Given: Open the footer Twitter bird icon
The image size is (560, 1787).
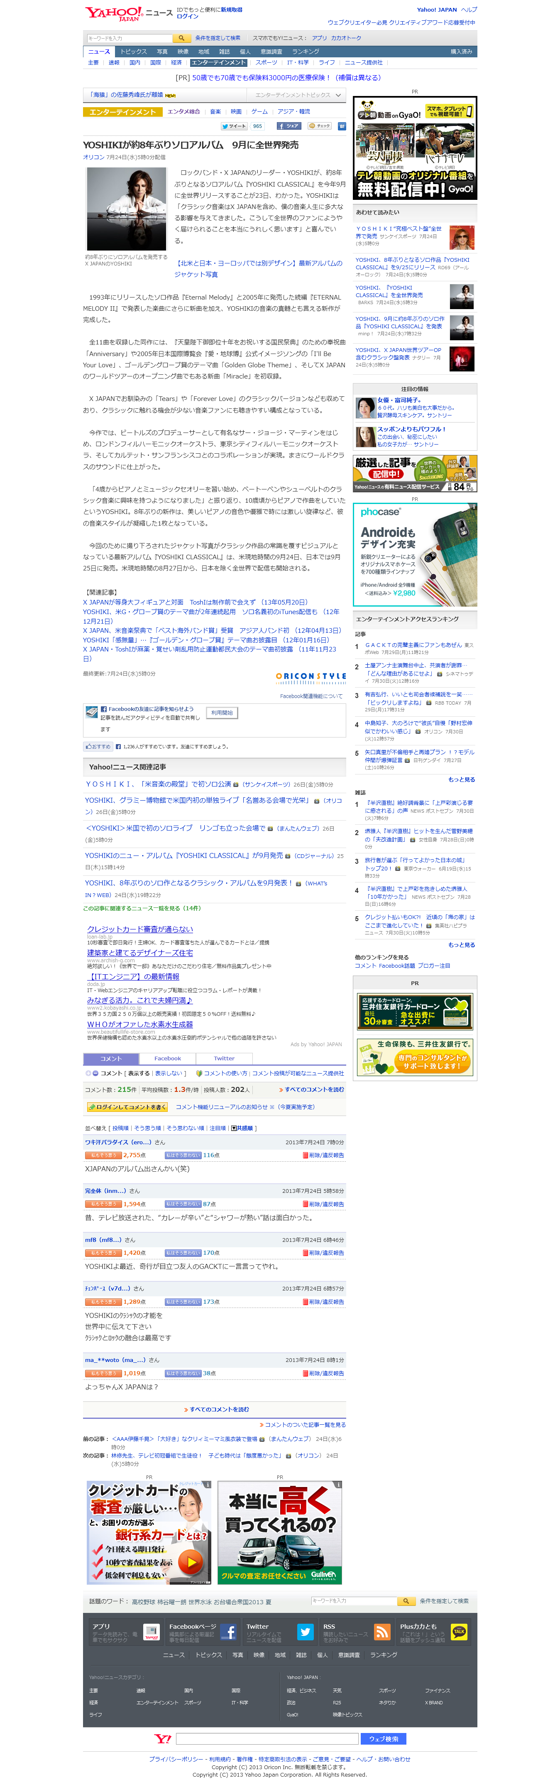Looking at the screenshot, I should [305, 1632].
